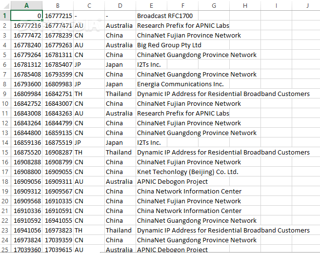This screenshot has width=320, height=253.
Task: Click 'JP' code in row 8
Action: click(x=89, y=84)
